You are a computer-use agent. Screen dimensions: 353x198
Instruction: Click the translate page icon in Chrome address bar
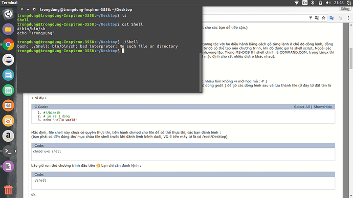click(317, 18)
